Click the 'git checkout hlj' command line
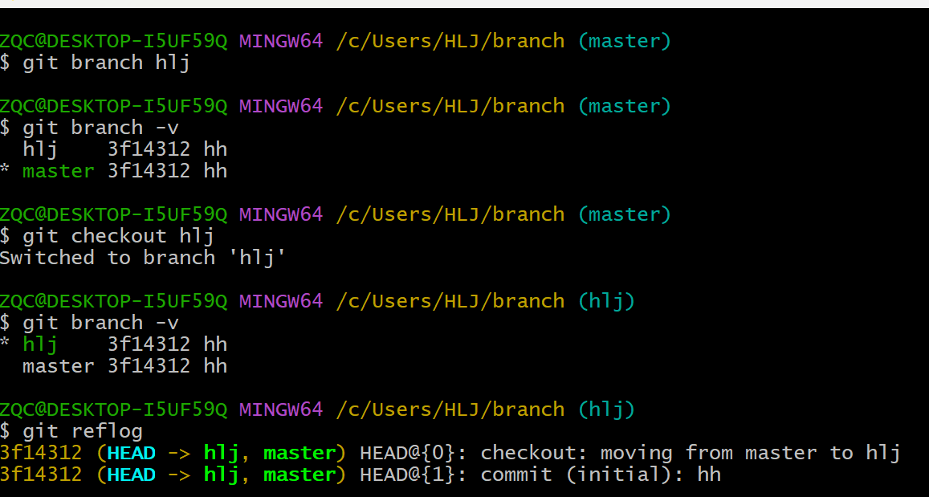 pos(118,236)
